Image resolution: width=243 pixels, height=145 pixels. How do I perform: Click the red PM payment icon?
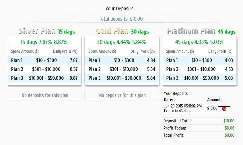click(224, 109)
